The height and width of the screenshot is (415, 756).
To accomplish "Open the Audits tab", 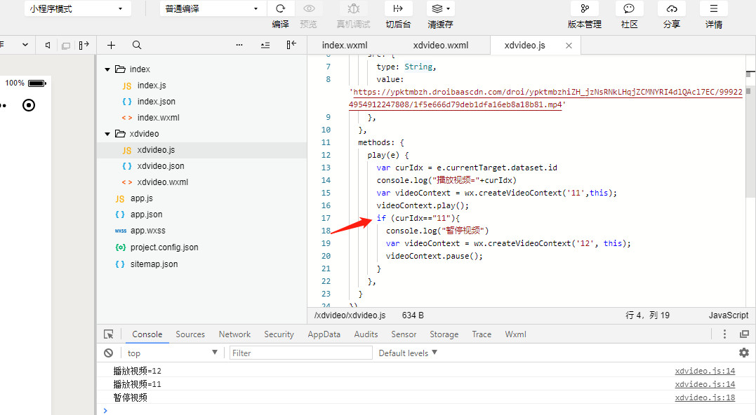I will (x=366, y=334).
